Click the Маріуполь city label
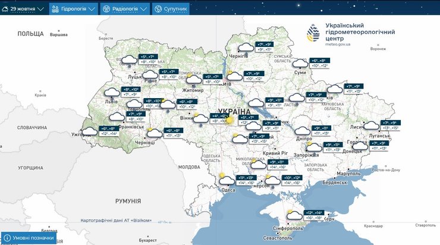This screenshot has height=245, width=440. 348,174
